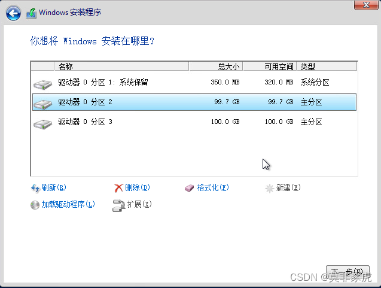Image resolution: width=381 pixels, height=288 pixels.
Task: Close the Windows Setup window
Action: 366,5
